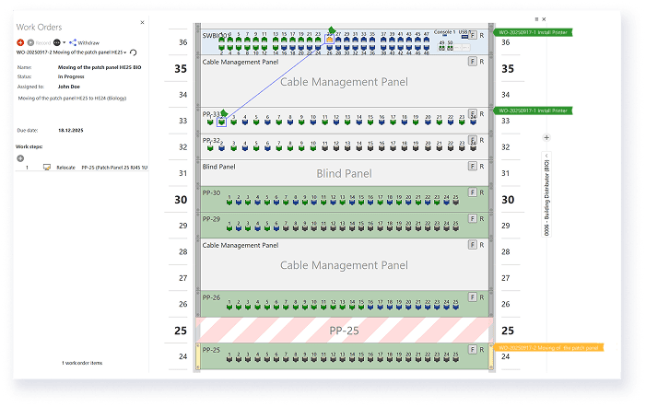Image resolution: width=646 pixels, height=407 pixels.
Task: Select the boxed green port 2 on PP-33
Action: coord(221,122)
